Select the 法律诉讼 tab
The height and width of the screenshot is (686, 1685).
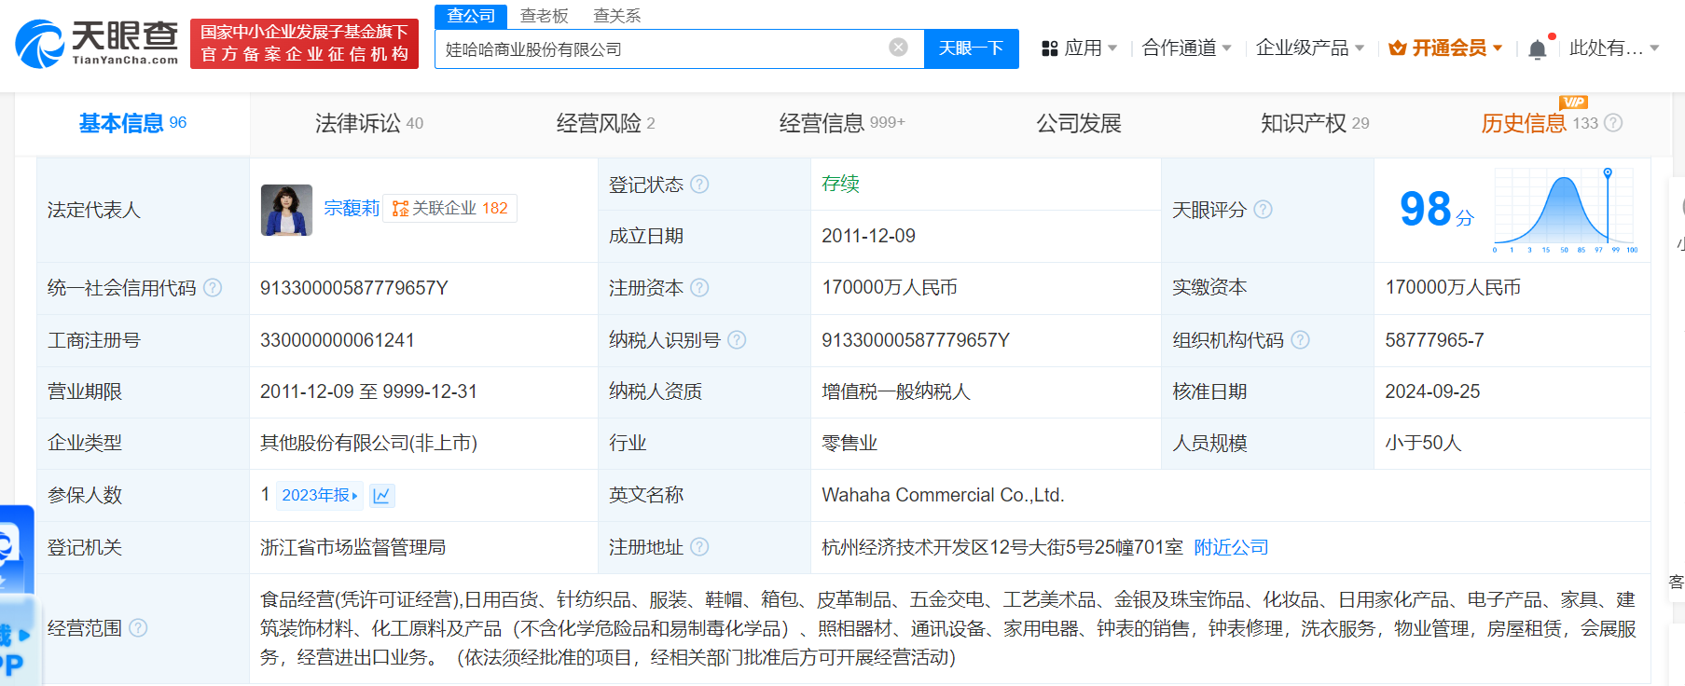[368, 123]
